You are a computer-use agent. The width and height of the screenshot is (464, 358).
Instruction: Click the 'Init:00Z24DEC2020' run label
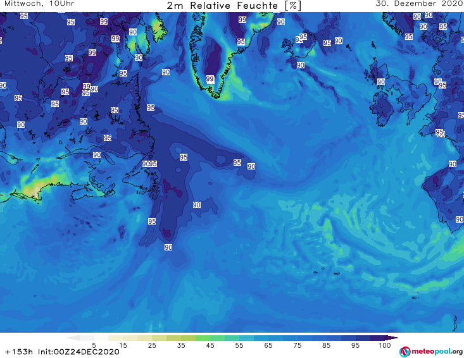click(x=78, y=352)
